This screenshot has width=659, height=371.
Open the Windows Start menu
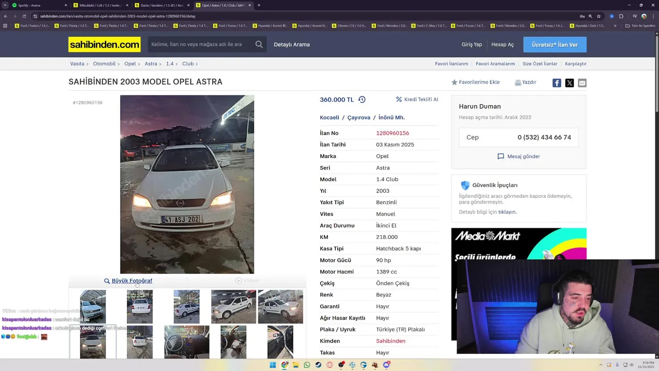272,365
